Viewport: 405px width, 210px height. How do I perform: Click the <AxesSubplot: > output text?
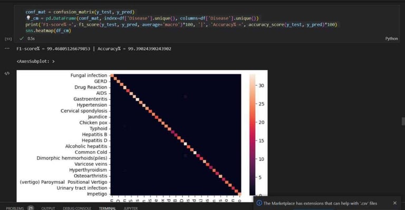pyautogui.click(x=36, y=62)
